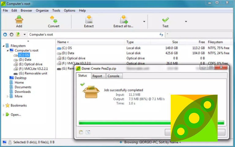235x147 pixels.
Task: Switch to the Report tab
Action: click(x=97, y=76)
